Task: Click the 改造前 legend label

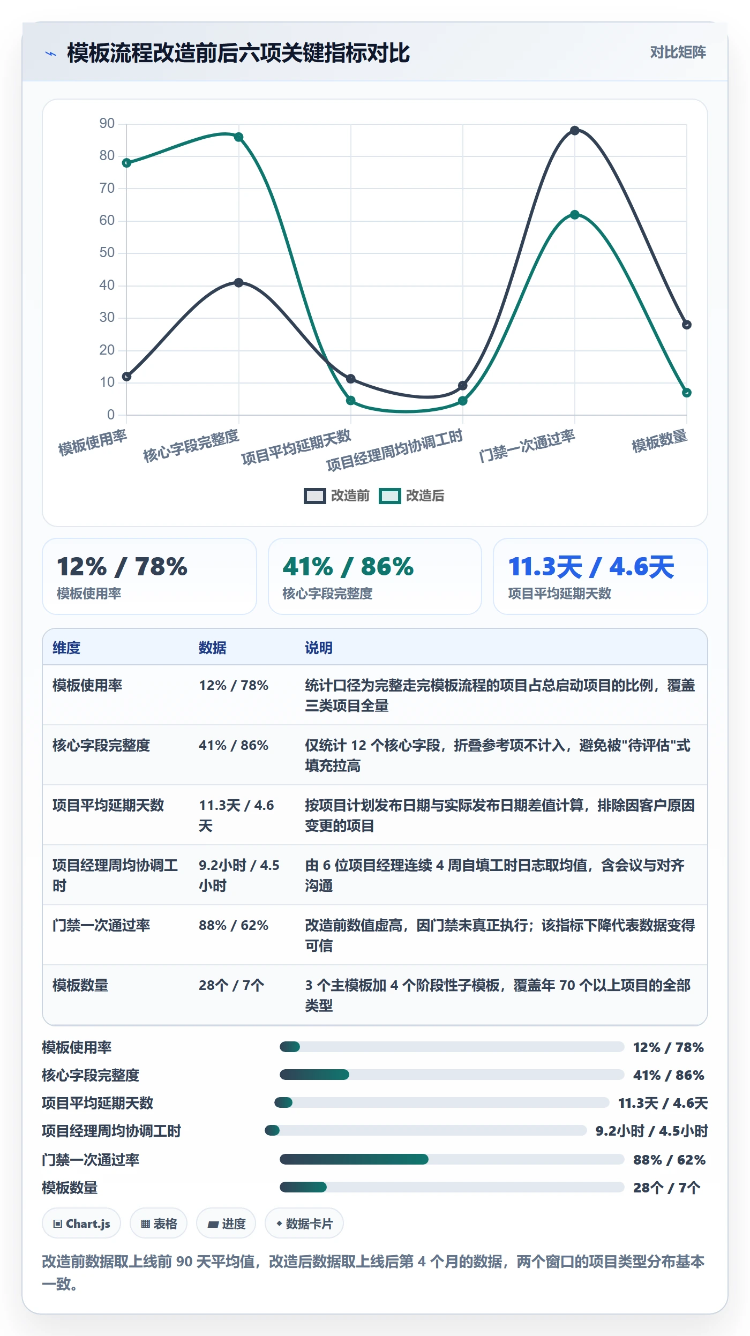Action: click(x=350, y=496)
